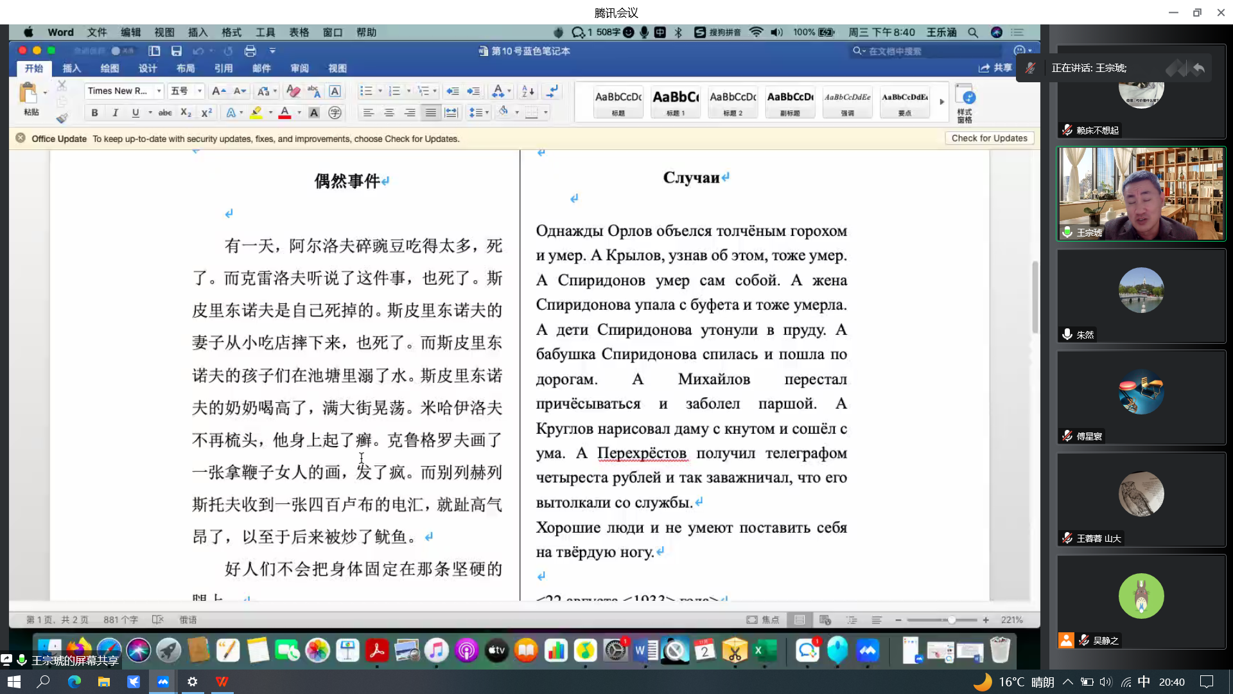Switch to the 插入 ribbon tab

click(x=71, y=68)
